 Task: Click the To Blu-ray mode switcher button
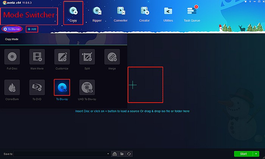click(12, 29)
